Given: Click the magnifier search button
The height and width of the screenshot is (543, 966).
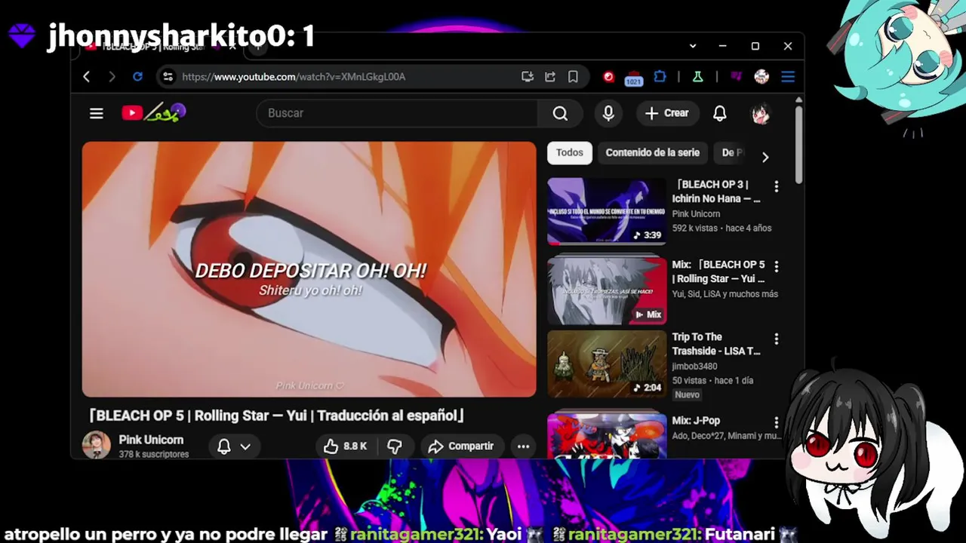Looking at the screenshot, I should point(560,113).
